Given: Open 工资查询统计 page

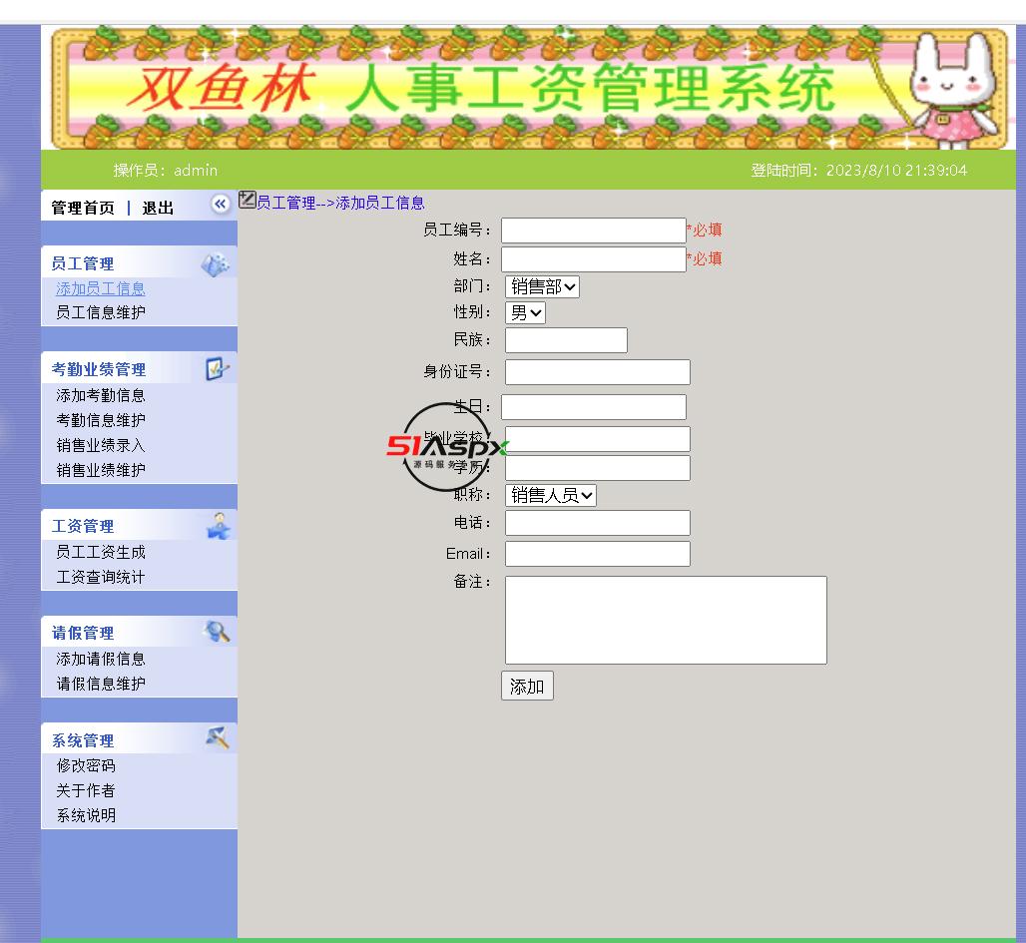Looking at the screenshot, I should tap(101, 577).
